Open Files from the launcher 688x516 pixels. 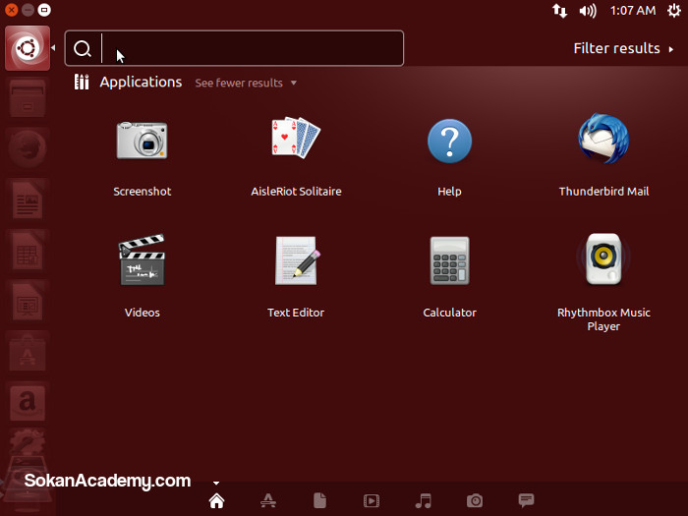pos(28,98)
